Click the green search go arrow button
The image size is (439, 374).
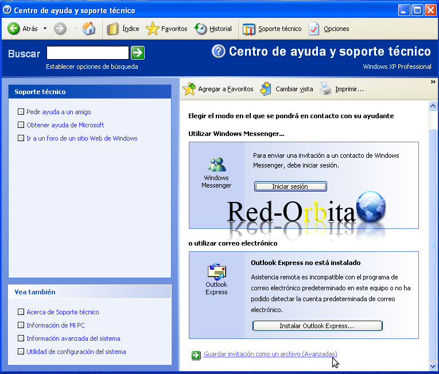pos(138,53)
